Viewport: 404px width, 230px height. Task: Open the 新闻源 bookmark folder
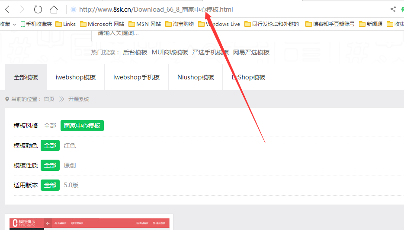371,24
